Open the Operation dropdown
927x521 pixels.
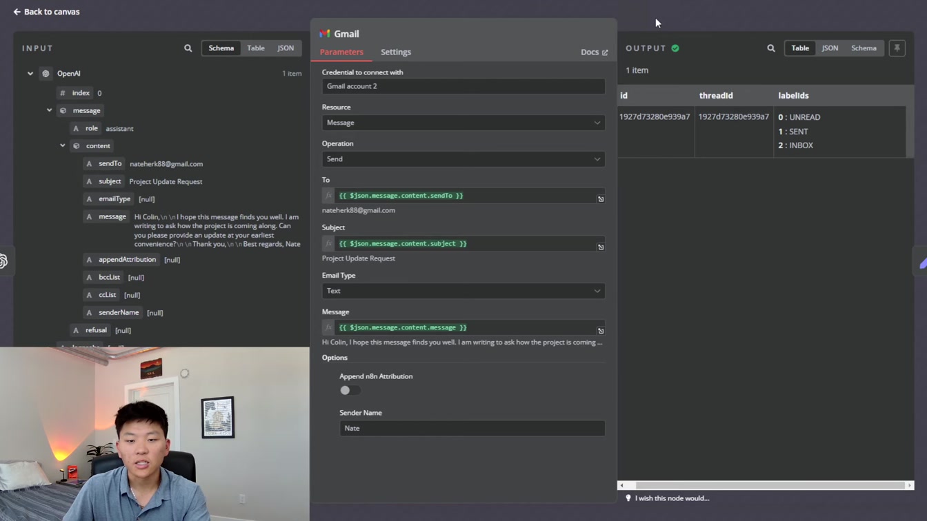click(464, 159)
